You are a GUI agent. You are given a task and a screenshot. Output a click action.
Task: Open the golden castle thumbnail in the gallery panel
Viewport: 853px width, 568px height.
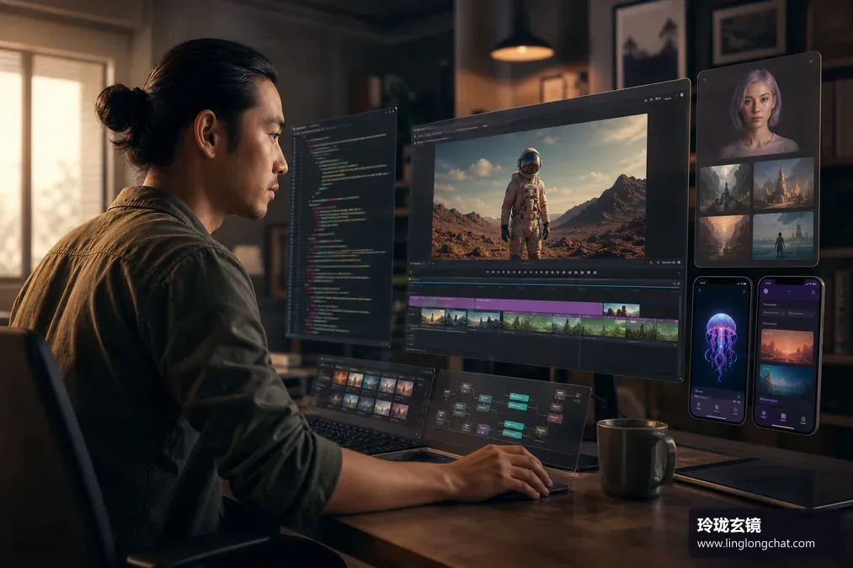point(784,183)
